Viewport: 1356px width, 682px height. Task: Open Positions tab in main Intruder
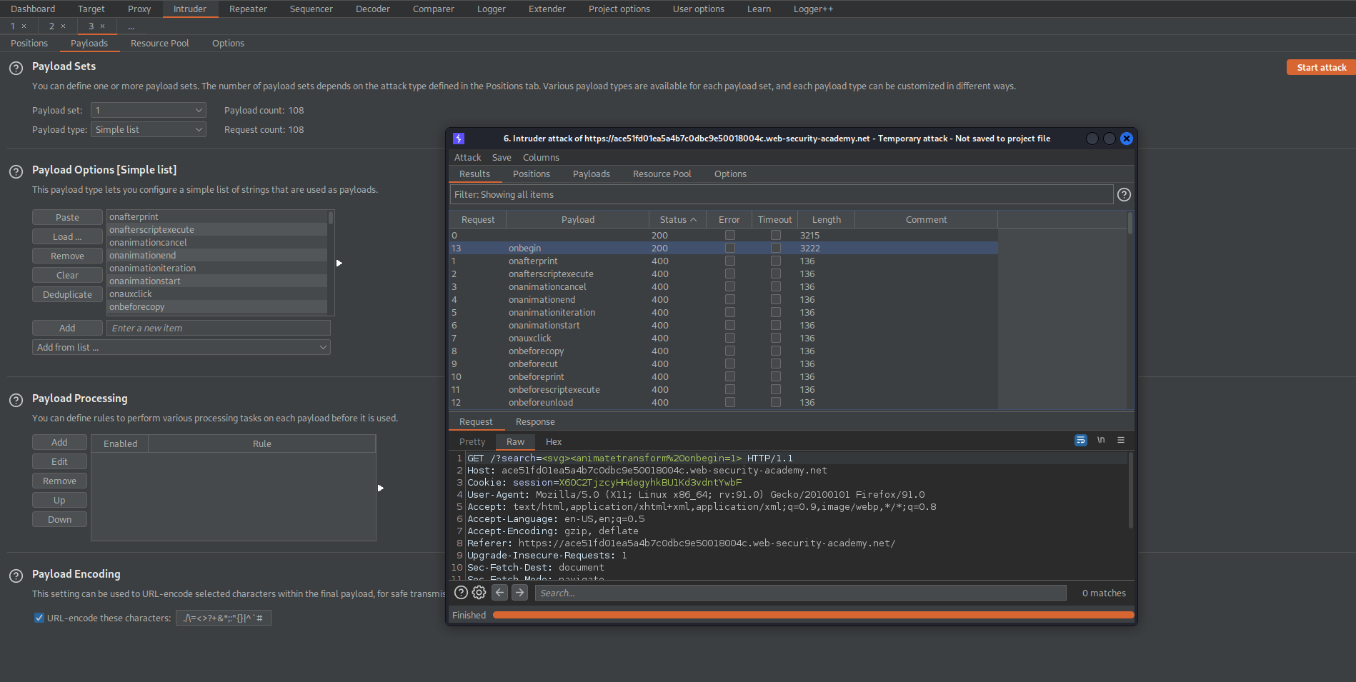(29, 43)
